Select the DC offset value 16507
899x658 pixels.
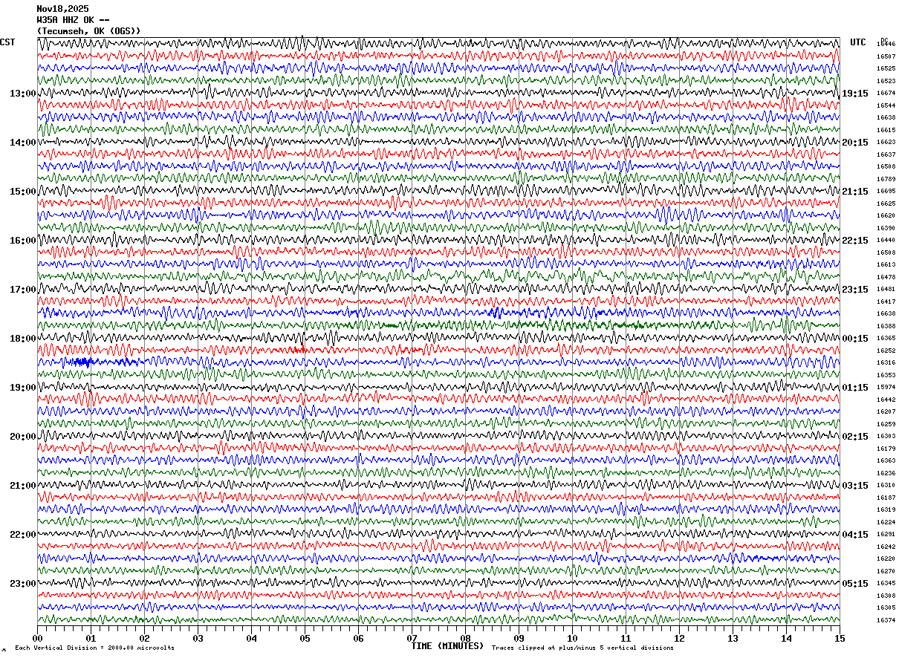(886, 56)
